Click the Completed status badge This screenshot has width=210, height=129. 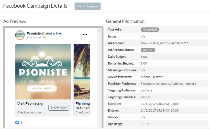[x=150, y=30]
